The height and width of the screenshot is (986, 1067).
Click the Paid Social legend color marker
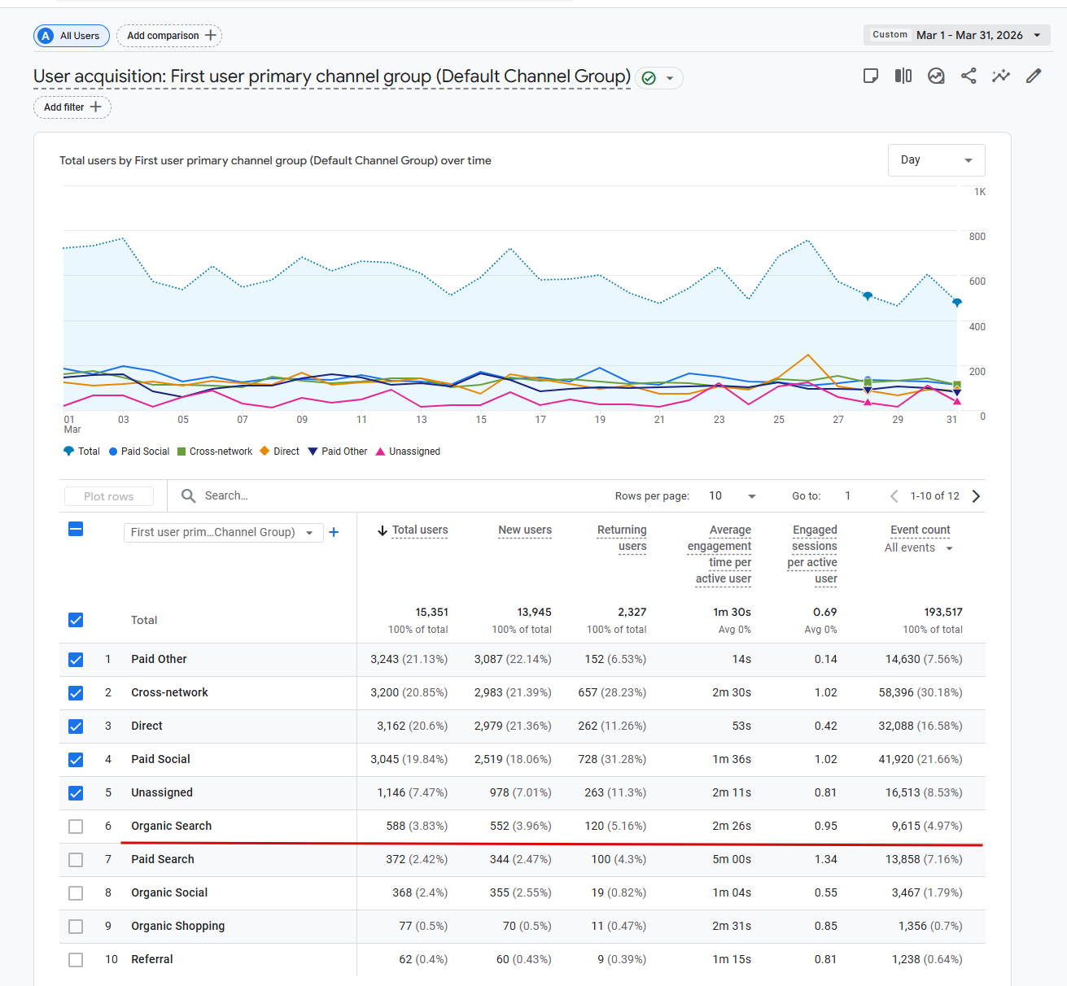[113, 452]
